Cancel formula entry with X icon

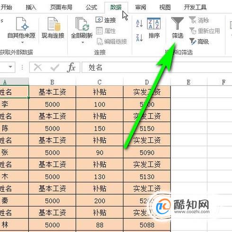click(38, 67)
